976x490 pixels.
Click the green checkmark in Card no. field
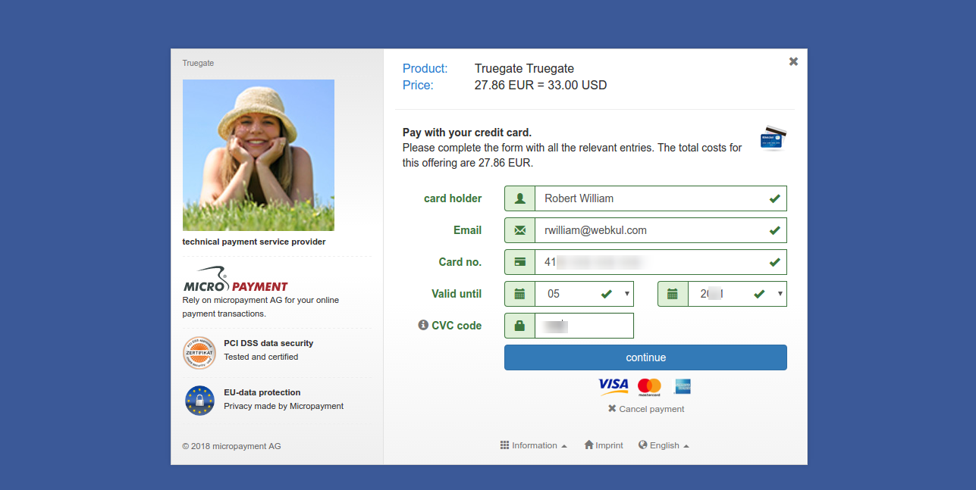(774, 262)
